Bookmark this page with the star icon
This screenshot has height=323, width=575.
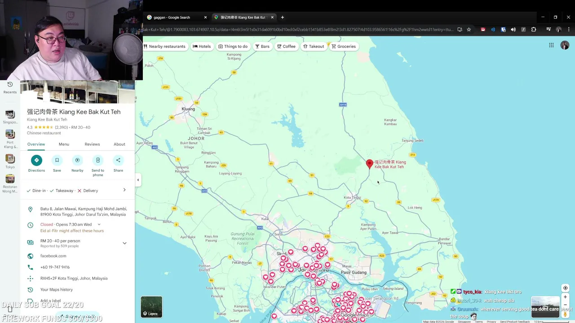[x=469, y=30]
